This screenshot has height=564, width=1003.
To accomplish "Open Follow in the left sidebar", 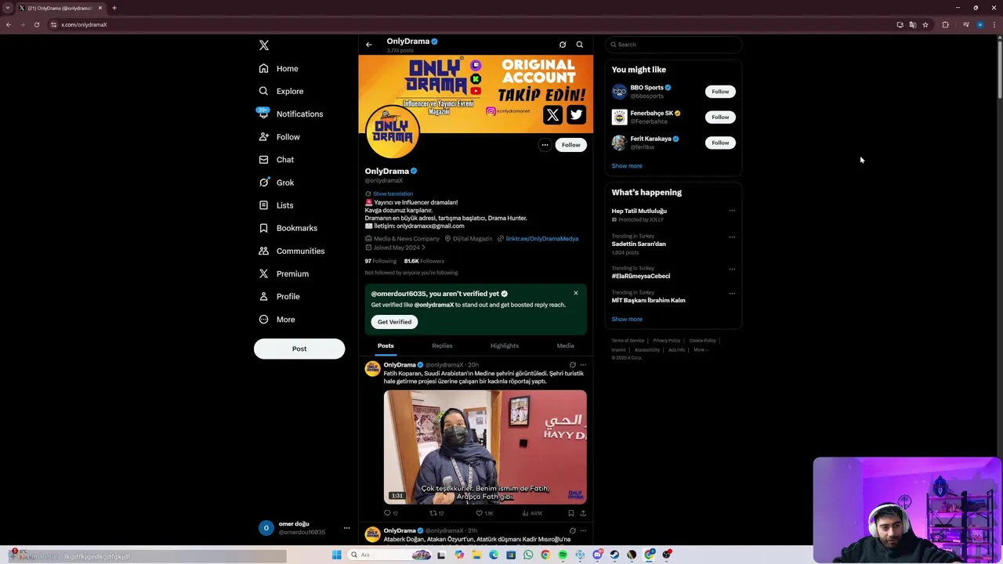I will pyautogui.click(x=280, y=137).
